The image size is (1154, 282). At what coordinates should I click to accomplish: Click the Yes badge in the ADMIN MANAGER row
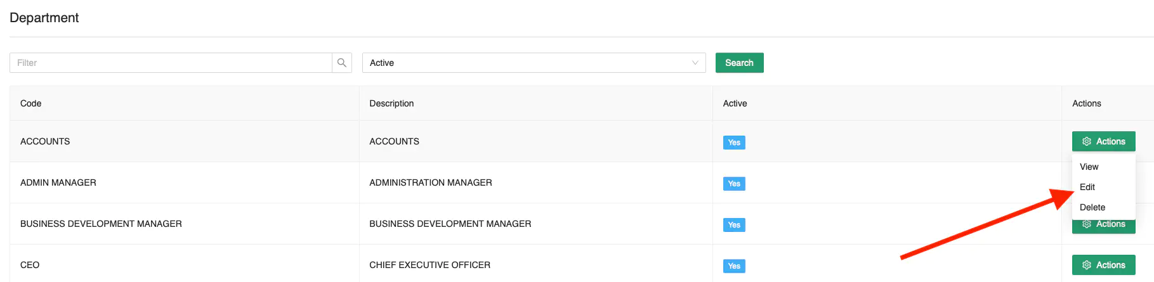pyautogui.click(x=733, y=184)
